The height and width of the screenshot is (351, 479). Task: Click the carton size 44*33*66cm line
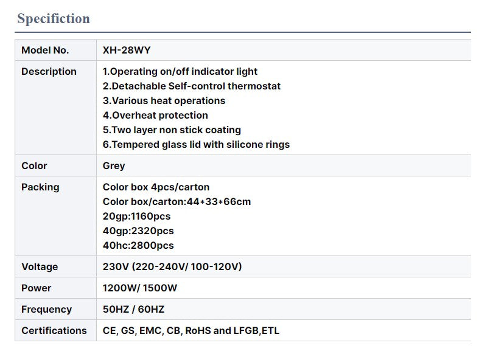coord(177,202)
